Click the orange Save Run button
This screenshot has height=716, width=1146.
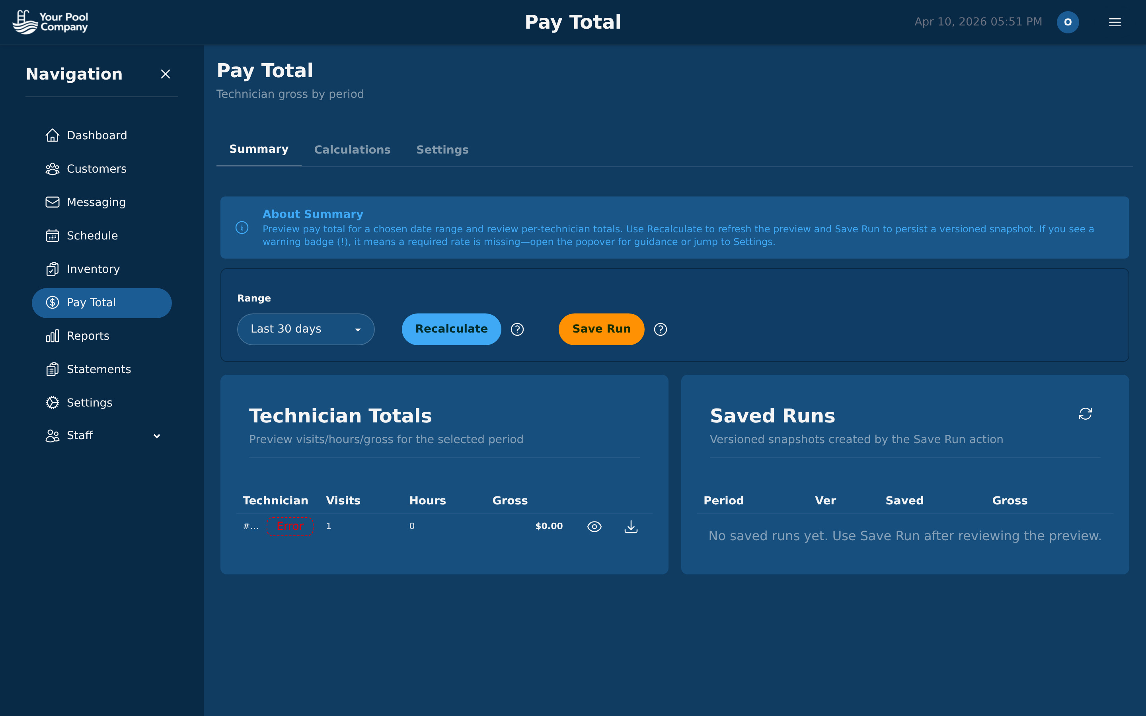tap(601, 329)
